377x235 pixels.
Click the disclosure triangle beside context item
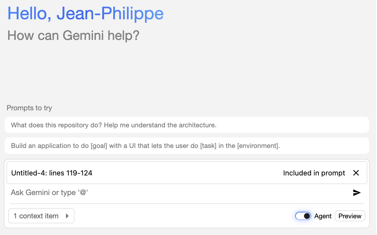tap(67, 216)
